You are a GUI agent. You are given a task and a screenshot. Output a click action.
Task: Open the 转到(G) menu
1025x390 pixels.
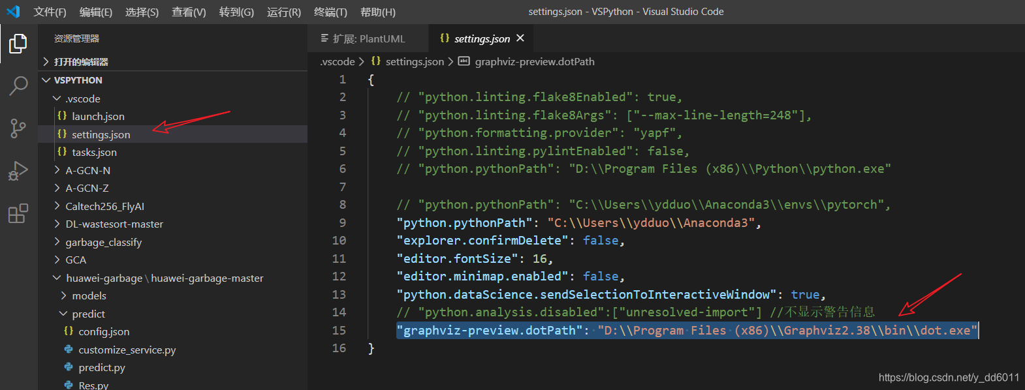(236, 12)
